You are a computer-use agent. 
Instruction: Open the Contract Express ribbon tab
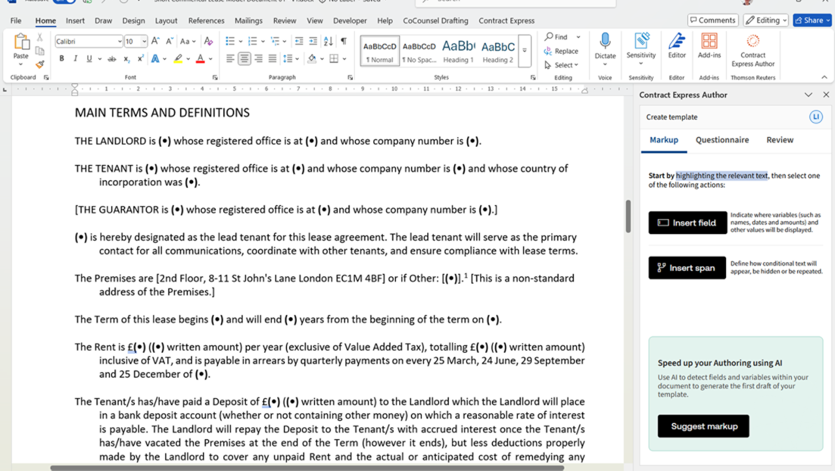click(506, 21)
